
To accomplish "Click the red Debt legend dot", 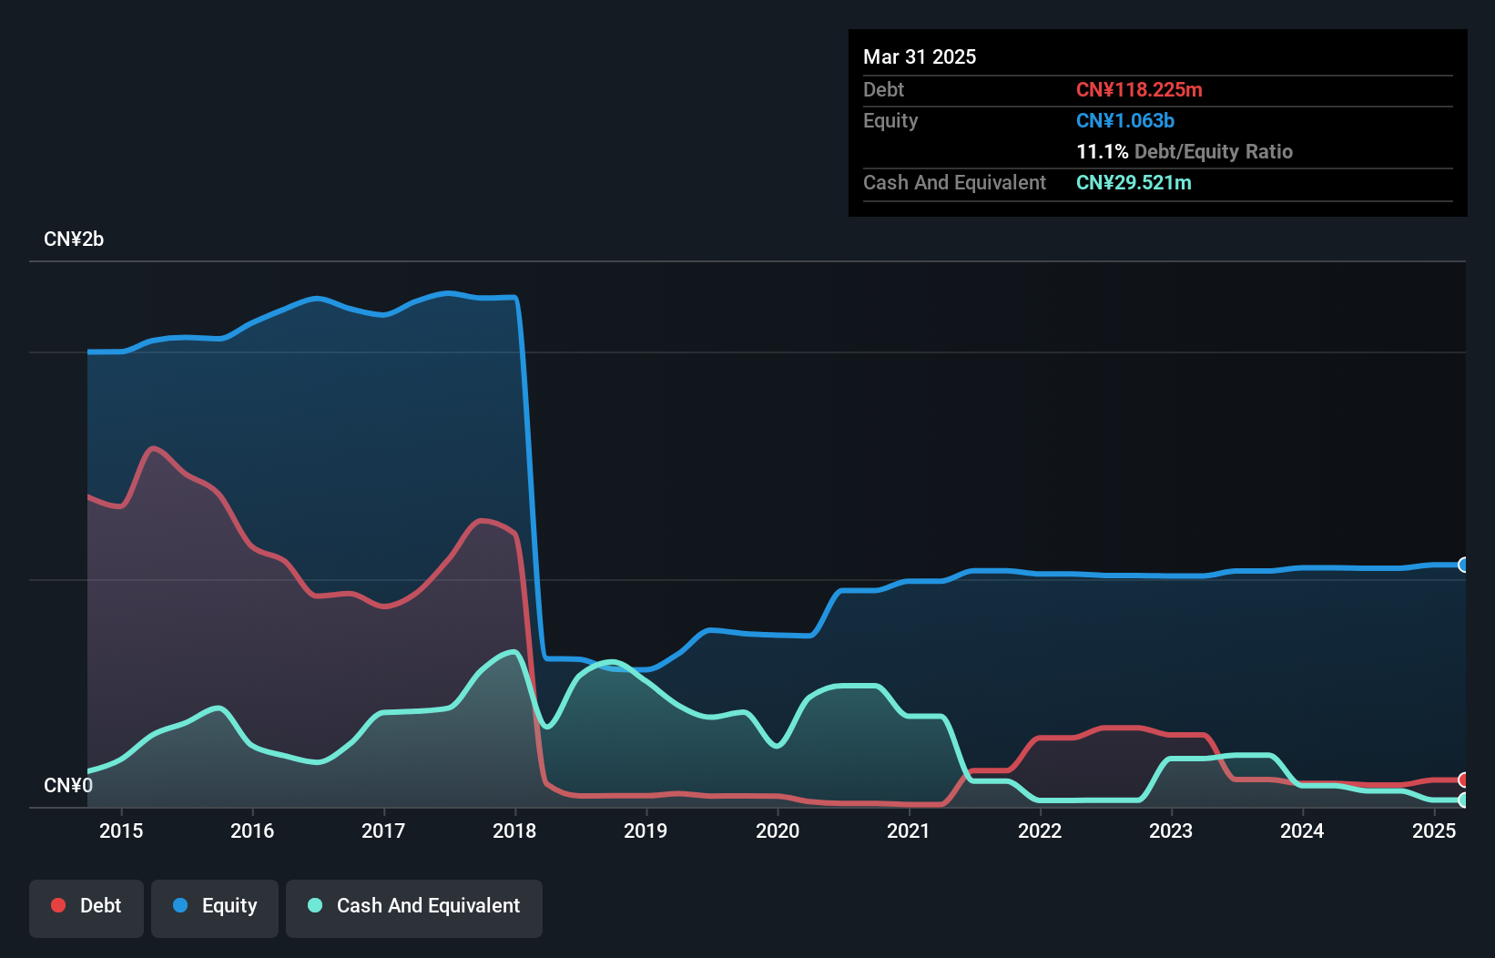I will coord(58,905).
